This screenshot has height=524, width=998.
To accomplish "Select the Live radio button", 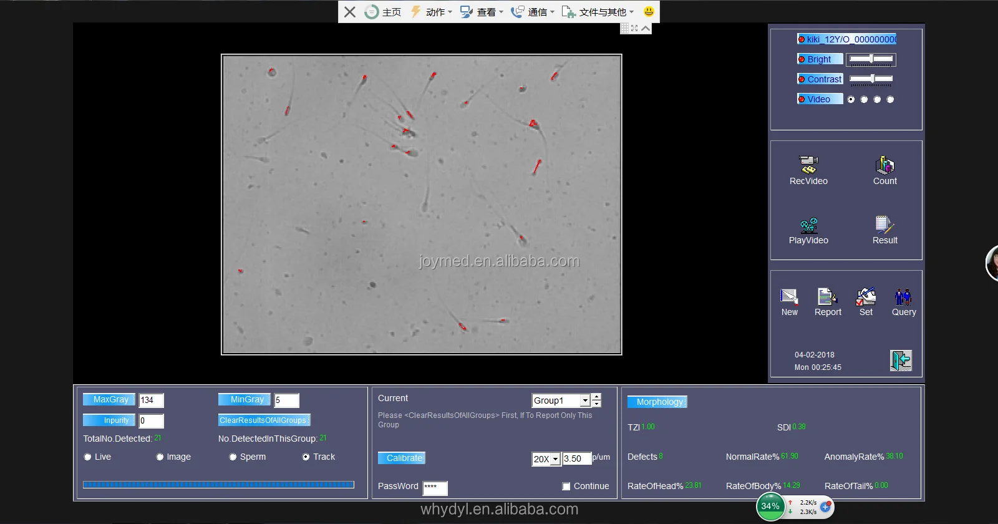I will point(88,457).
